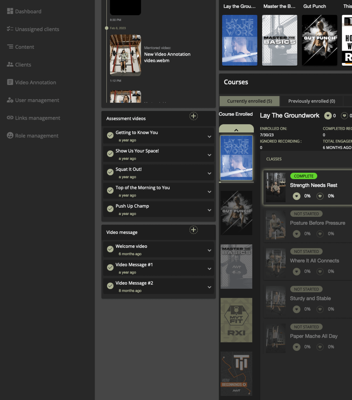Open the Where It All Connects class
This screenshot has height=400, width=352.
307,263
